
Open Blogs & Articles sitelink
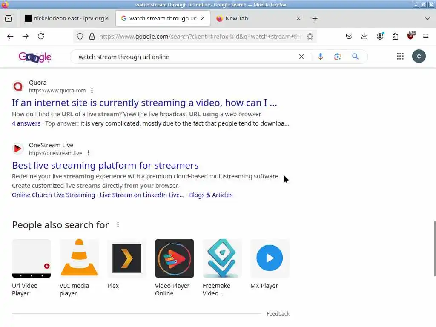[x=211, y=195]
